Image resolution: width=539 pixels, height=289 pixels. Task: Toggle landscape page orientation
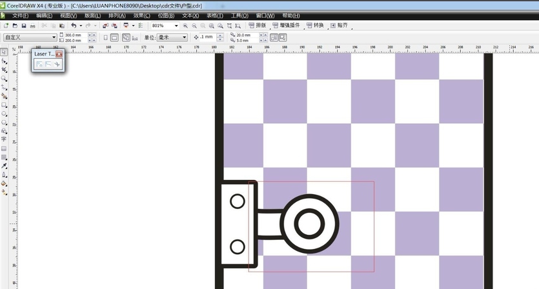115,37
